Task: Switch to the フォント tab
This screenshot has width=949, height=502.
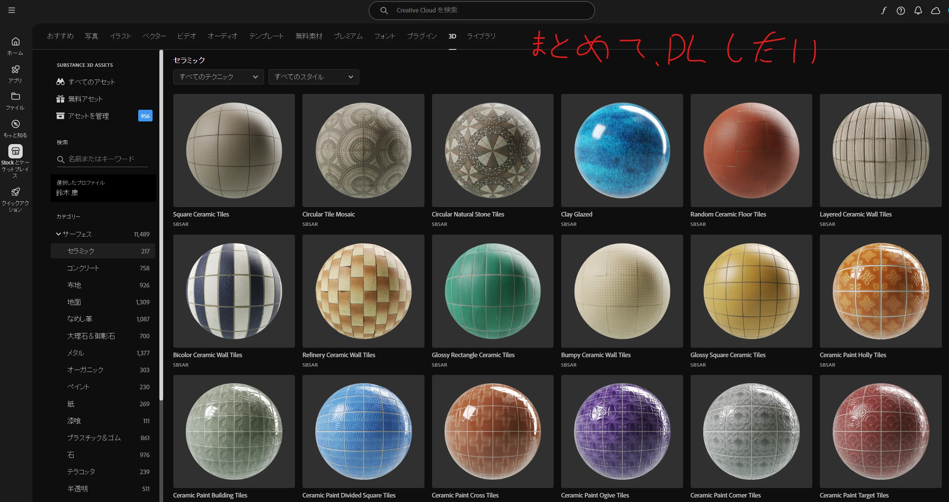Action: coord(384,36)
